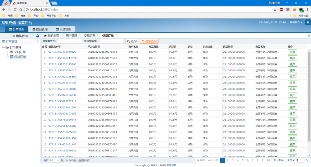The image size is (311, 167).
Task: Click the cookie extension icon
Action: (294, 10)
